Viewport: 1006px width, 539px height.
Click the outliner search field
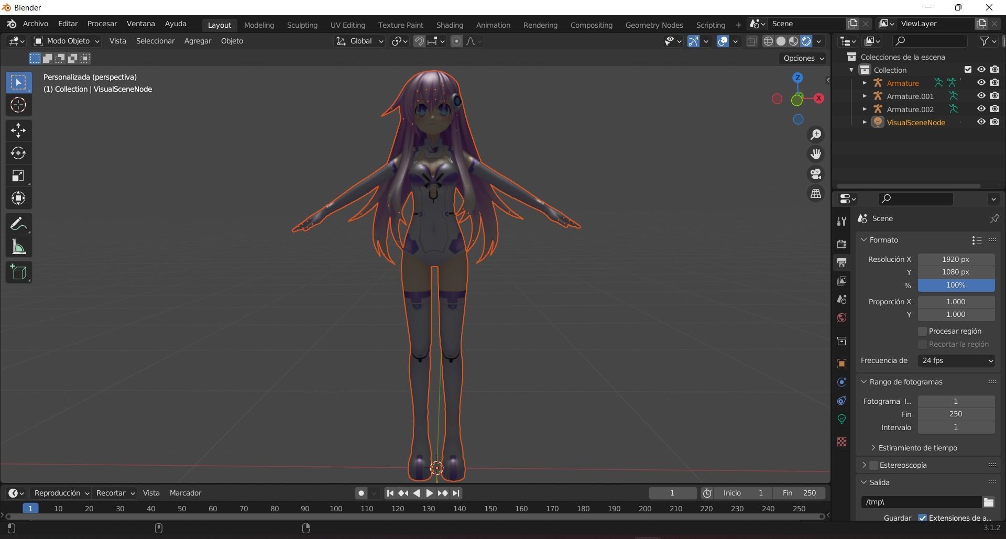point(930,41)
